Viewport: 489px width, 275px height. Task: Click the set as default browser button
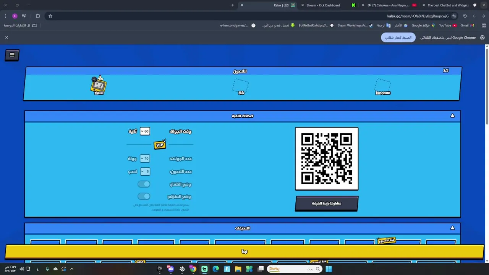coord(398,37)
